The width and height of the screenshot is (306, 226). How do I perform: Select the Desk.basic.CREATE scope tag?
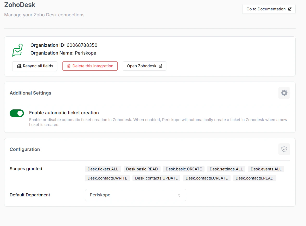click(x=184, y=169)
